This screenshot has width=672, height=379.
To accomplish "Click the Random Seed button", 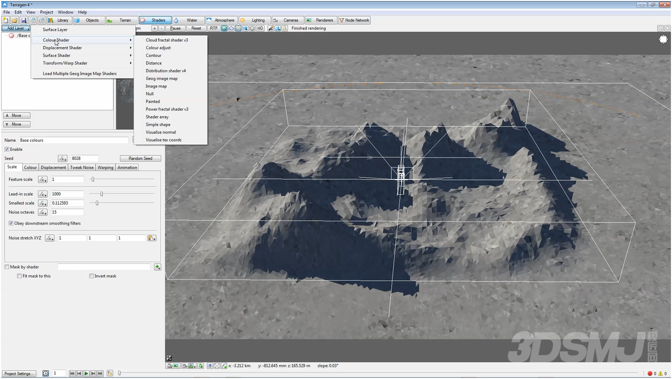I will 140,159.
